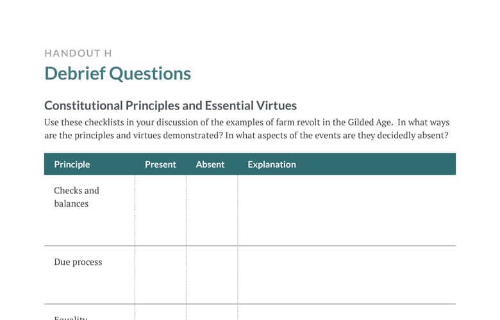
Task: Click the HANDOUT H label
Action: [x=78, y=53]
